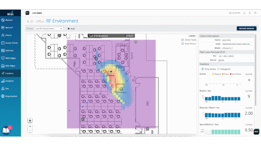Click the lightbulb icon in header
261x146 pixels.
(250, 13)
